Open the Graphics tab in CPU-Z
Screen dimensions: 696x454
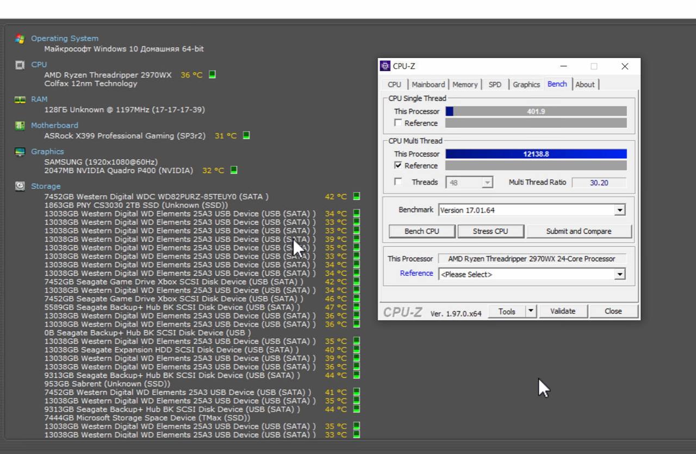pyautogui.click(x=526, y=85)
